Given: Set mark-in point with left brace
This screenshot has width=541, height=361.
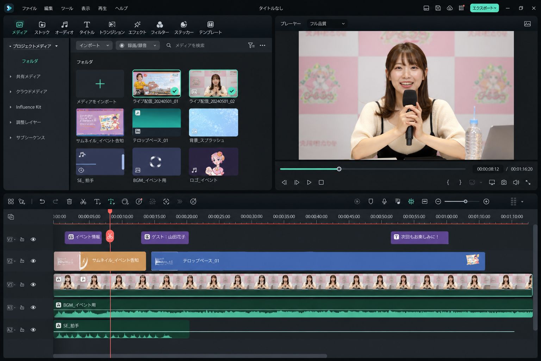Looking at the screenshot, I should (448, 182).
